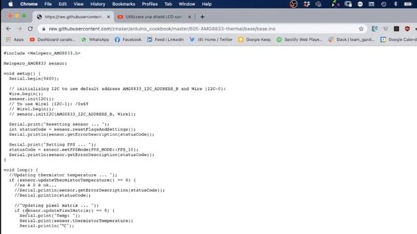417x234 pixels.
Task: Open the Chrome application menu
Action: pos(29,4)
